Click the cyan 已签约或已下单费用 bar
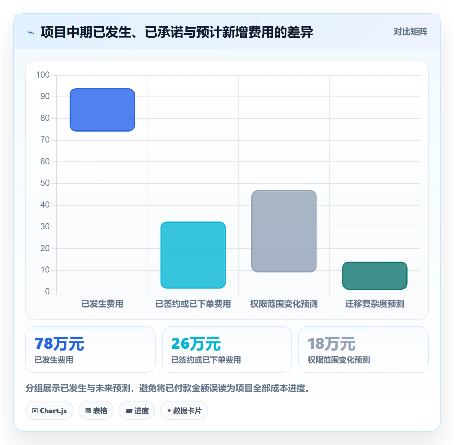This screenshot has height=445, width=454. [193, 255]
